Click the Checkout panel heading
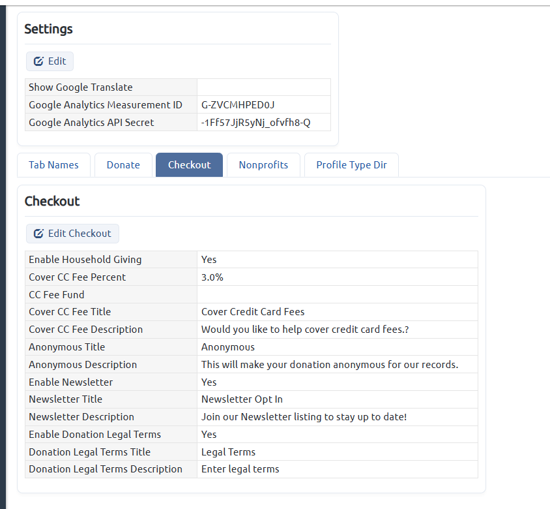This screenshot has width=550, height=509. coord(52,201)
